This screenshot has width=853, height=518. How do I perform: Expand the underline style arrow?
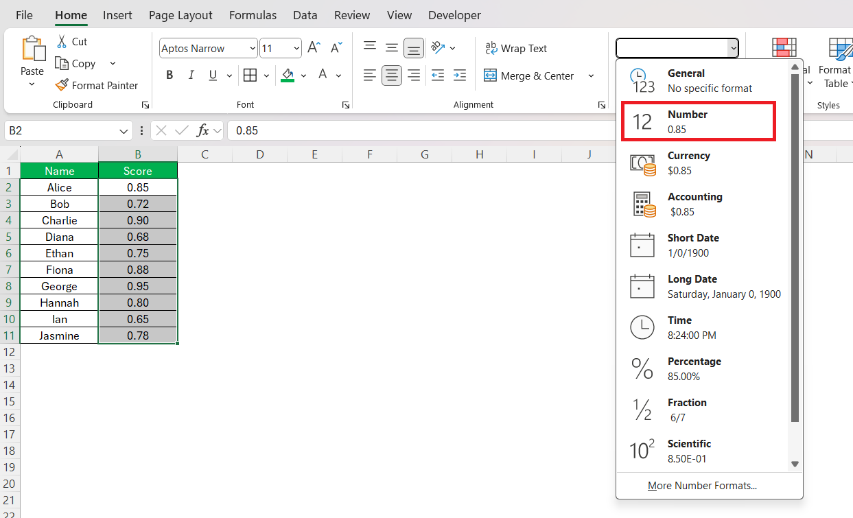(x=229, y=75)
